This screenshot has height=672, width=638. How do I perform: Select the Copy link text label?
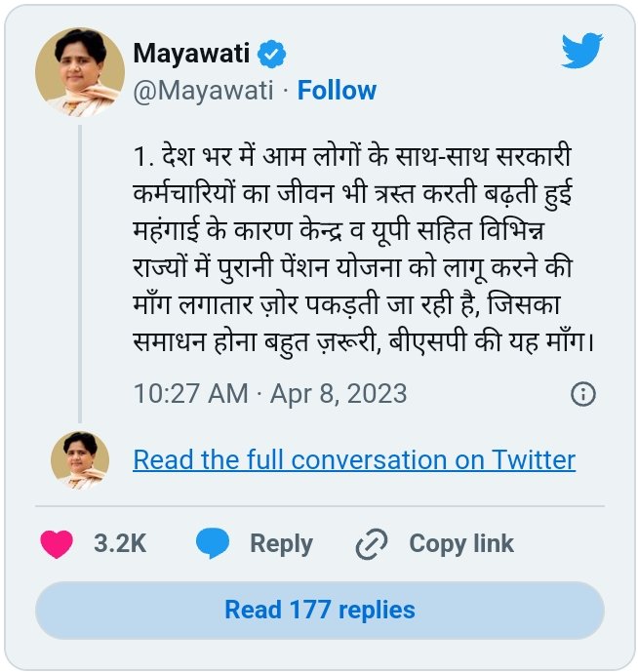point(460,544)
